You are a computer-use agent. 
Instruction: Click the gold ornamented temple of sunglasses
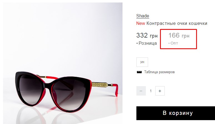[x=100, y=85]
